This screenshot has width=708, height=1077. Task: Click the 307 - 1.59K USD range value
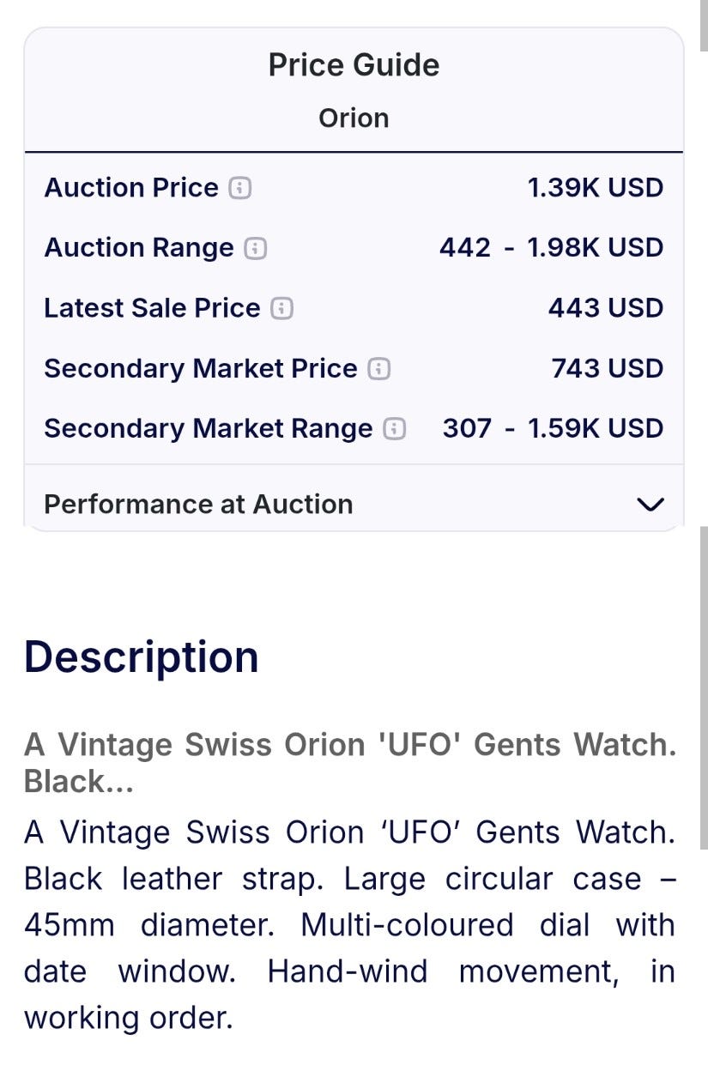click(x=553, y=429)
